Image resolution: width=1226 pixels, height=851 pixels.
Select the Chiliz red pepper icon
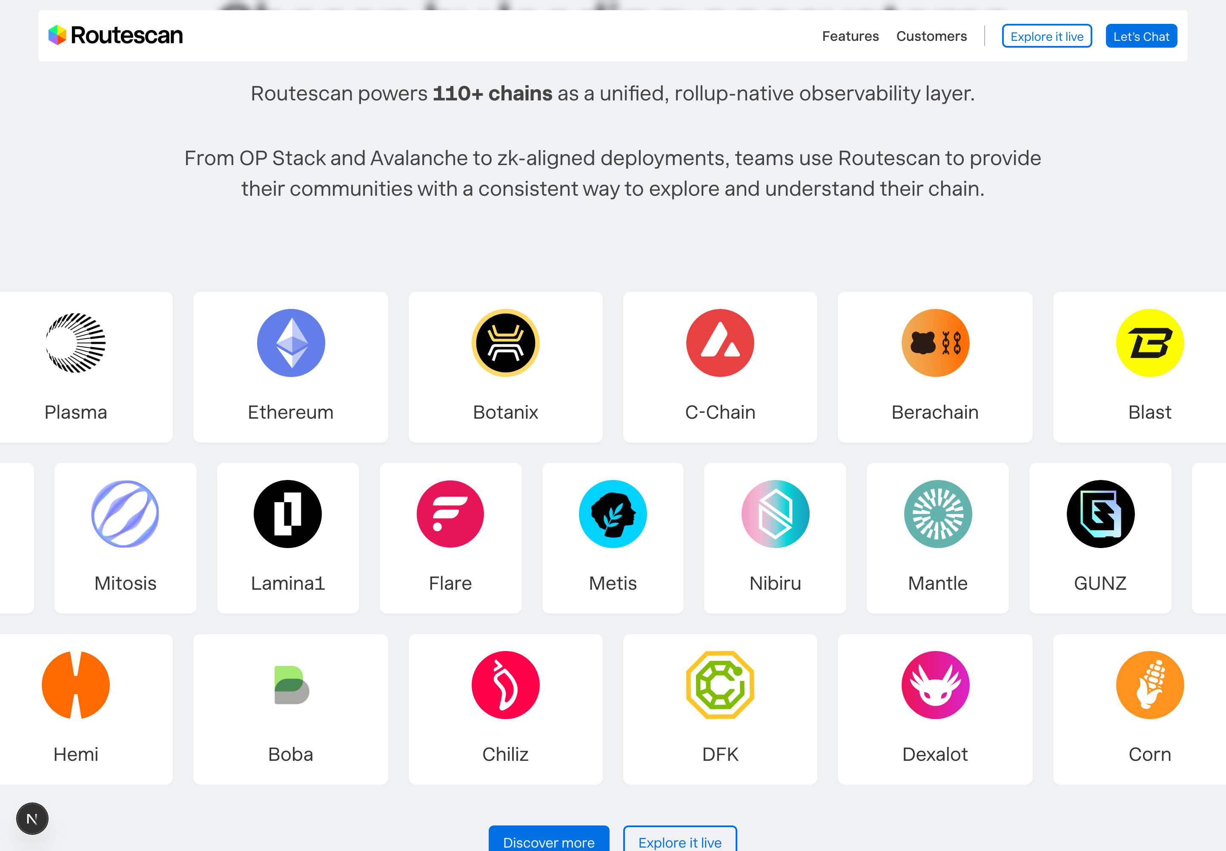(505, 685)
